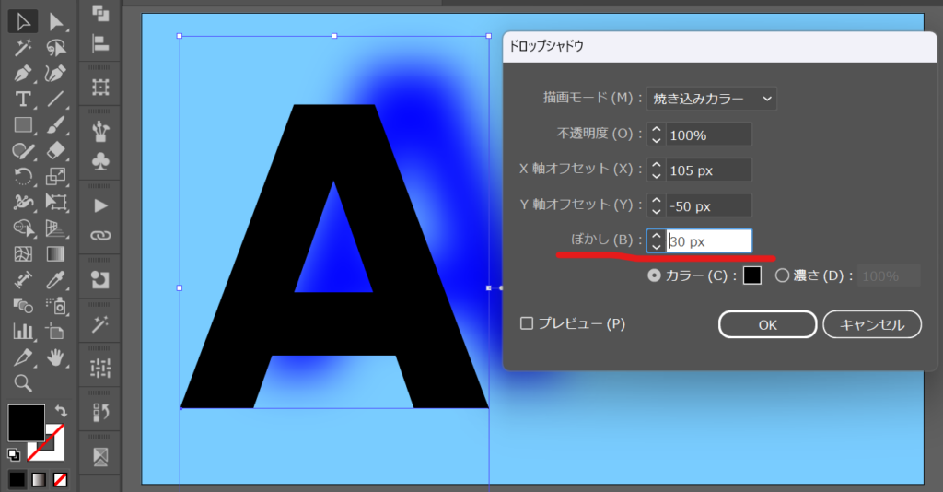Image resolution: width=943 pixels, height=492 pixels.
Task: Click the ぼかし stepper arrows
Action: coord(656,241)
